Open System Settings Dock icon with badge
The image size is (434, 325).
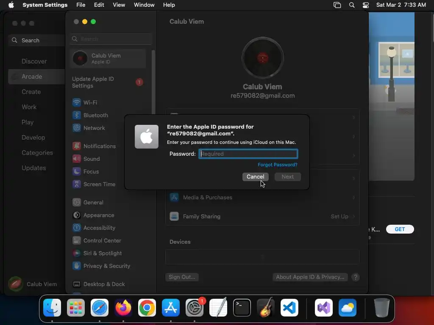click(x=195, y=308)
